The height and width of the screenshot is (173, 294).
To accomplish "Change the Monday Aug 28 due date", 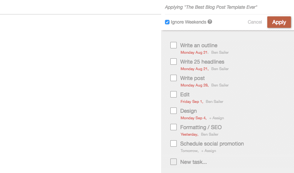I will pyautogui.click(x=194, y=85).
